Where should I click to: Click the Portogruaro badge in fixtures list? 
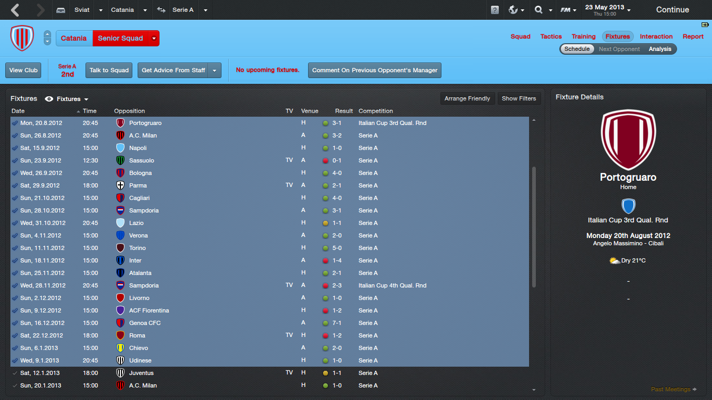pyautogui.click(x=120, y=123)
